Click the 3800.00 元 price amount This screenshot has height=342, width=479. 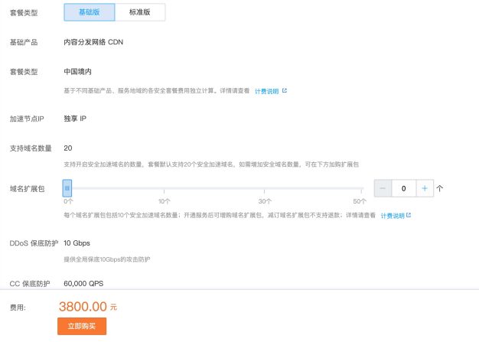tap(88, 307)
